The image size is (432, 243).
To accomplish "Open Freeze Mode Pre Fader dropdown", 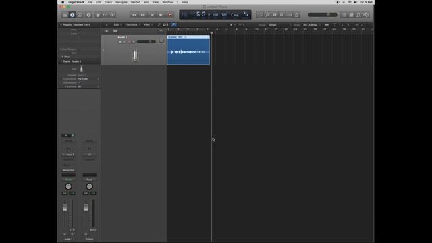I will coord(88,79).
